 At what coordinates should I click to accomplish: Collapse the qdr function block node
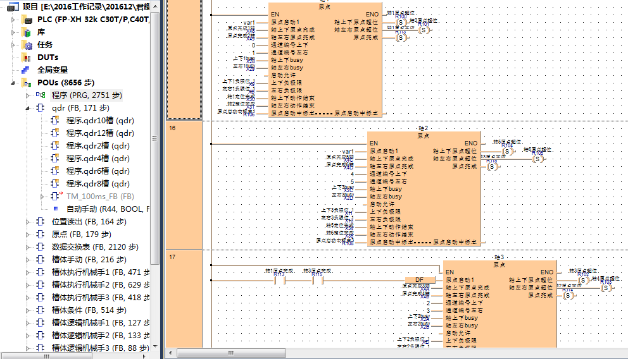[27, 108]
